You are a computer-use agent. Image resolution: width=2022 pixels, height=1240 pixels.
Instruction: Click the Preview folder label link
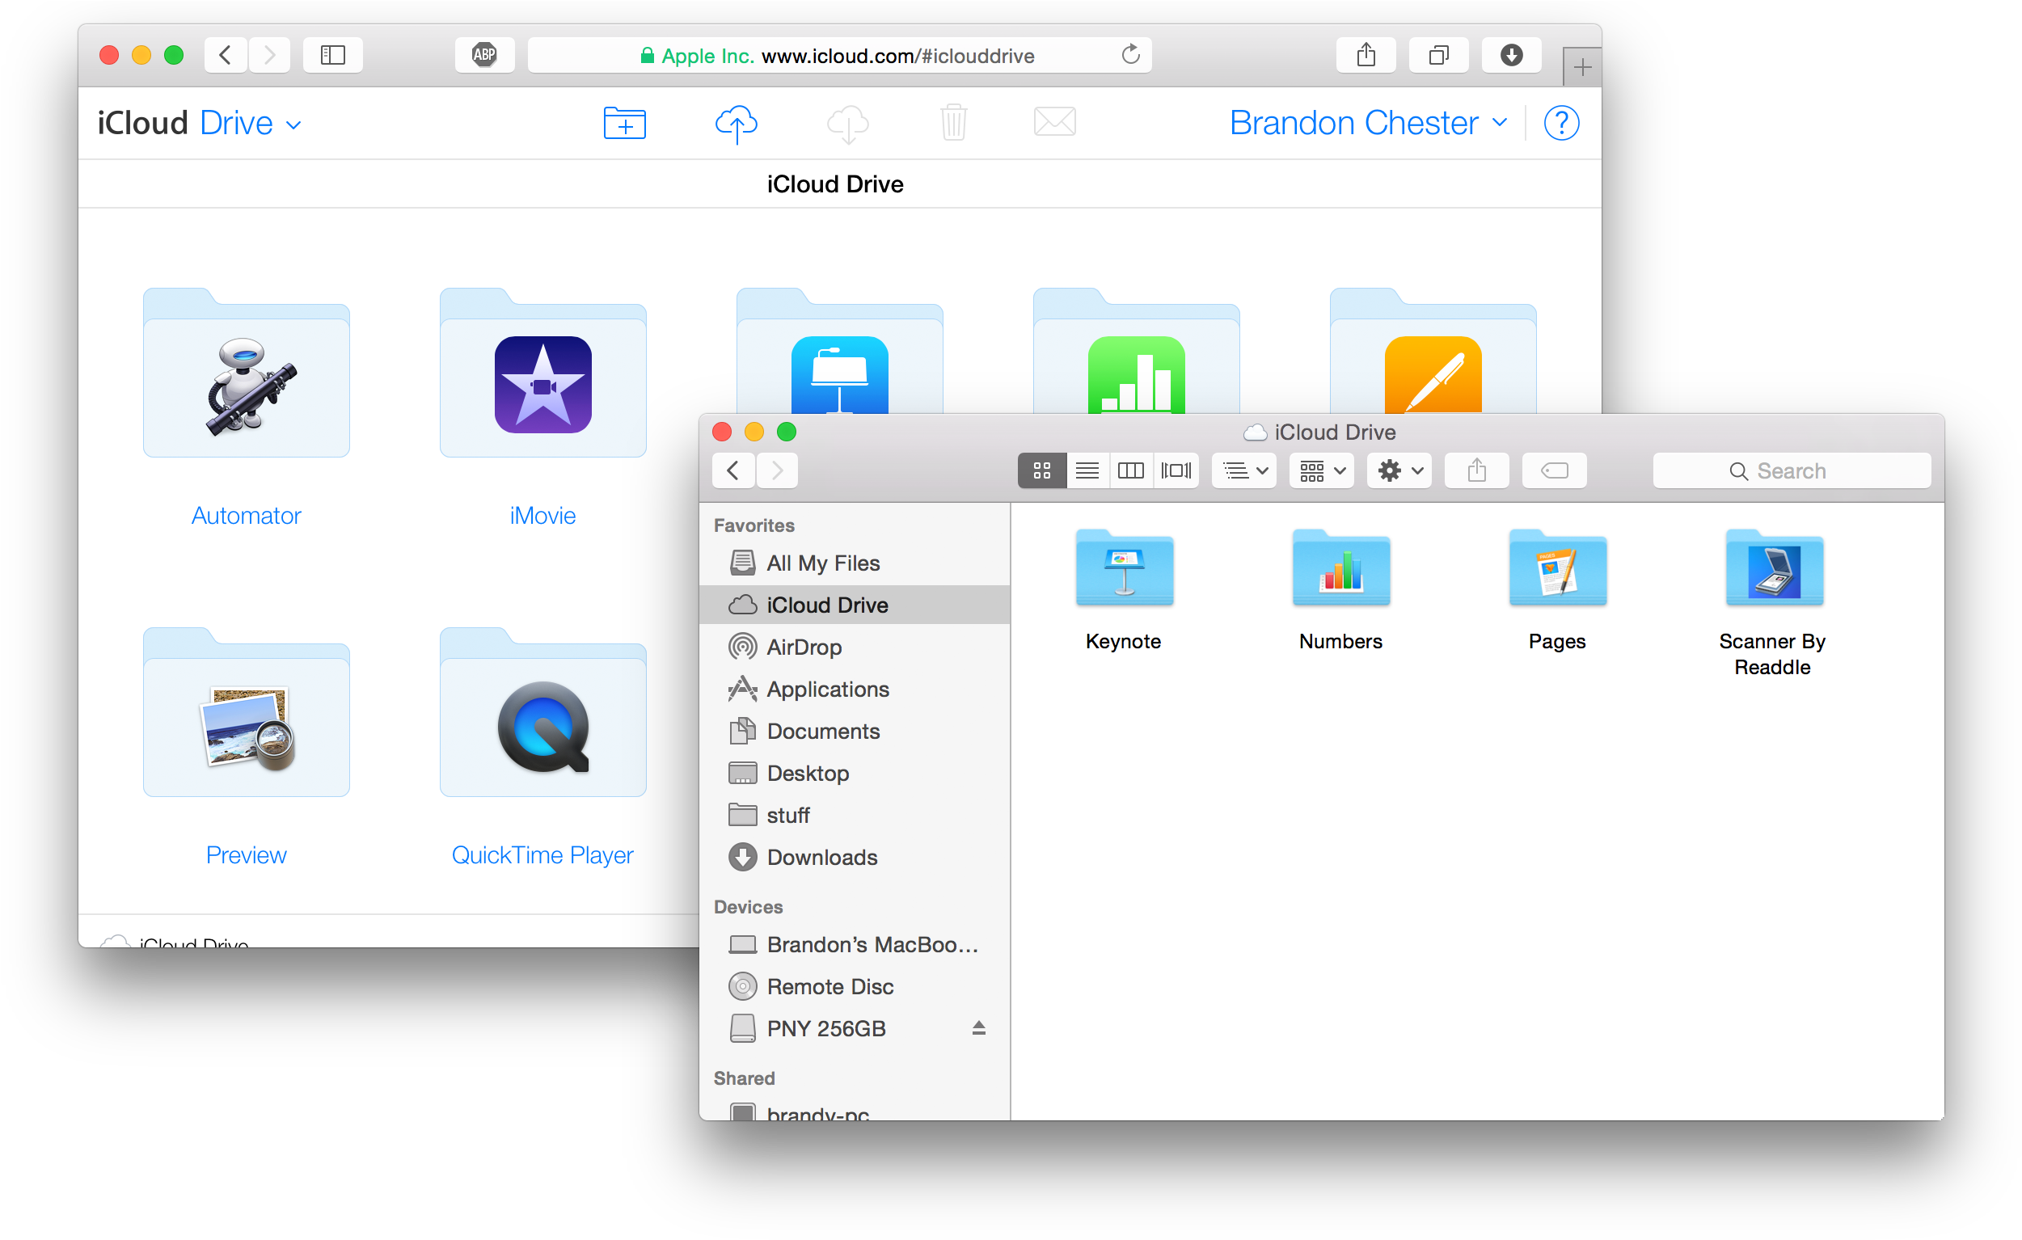pos(247,855)
